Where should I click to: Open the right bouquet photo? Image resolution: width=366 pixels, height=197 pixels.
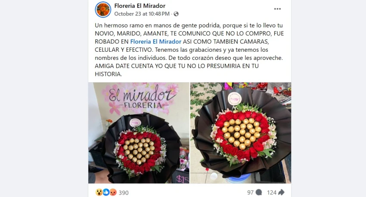point(241,133)
